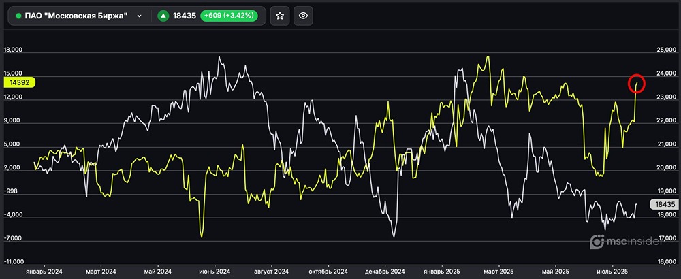681x279 pixels.
Task: Open the ПАО "Московская Биржа" instrument dropdown
Action: (78, 16)
